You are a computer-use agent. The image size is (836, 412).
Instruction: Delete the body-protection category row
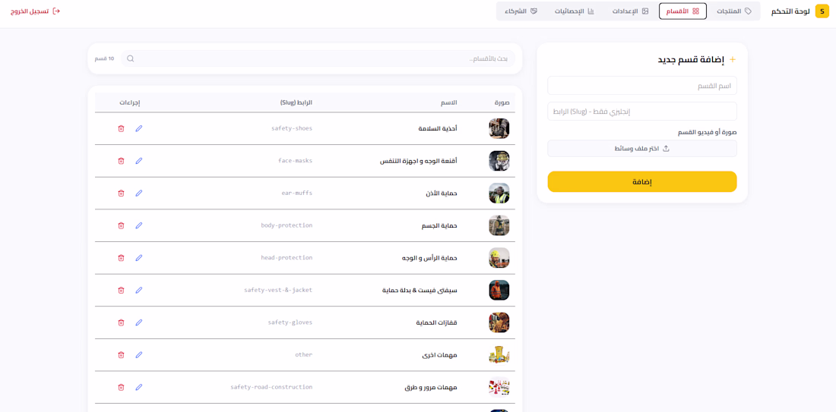pos(121,225)
